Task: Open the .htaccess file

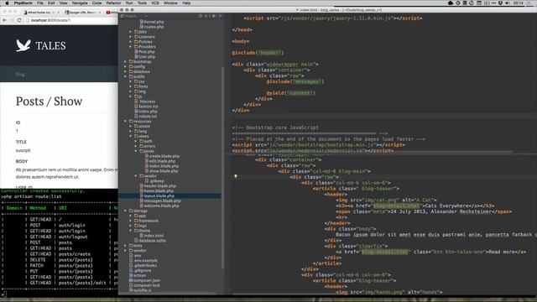Action: tap(145, 102)
